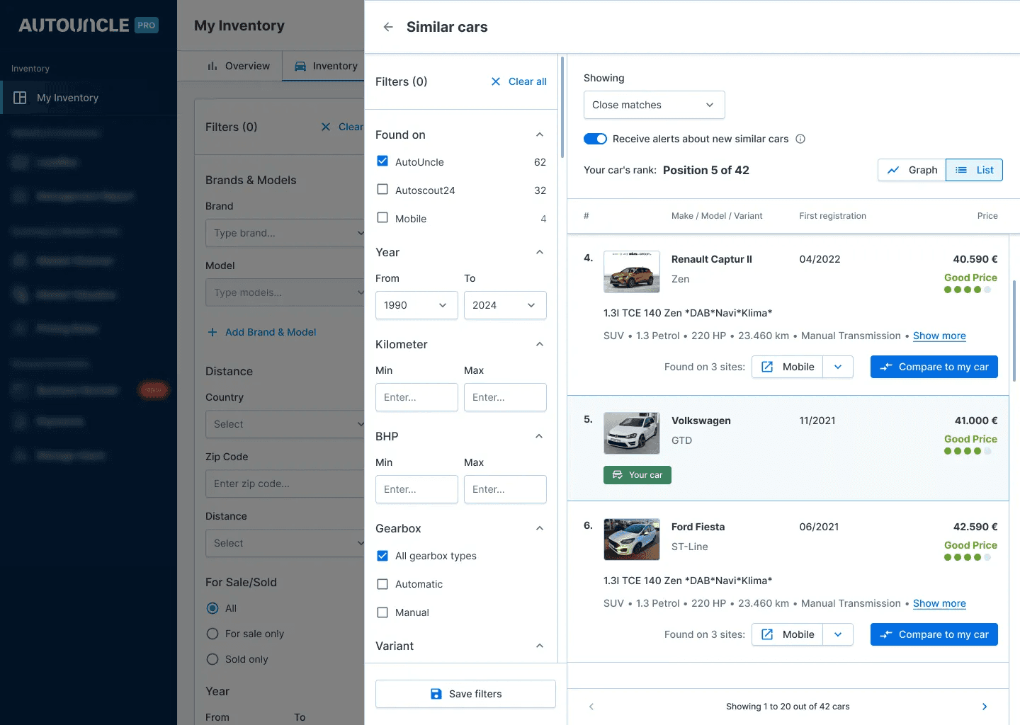This screenshot has height=725, width=1020.
Task: Click Show more on Ford Fiesta listing
Action: pos(939,603)
